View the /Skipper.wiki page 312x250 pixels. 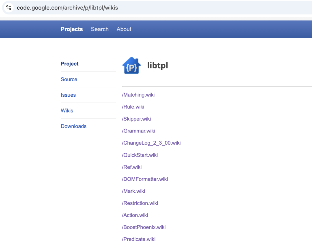click(x=136, y=119)
